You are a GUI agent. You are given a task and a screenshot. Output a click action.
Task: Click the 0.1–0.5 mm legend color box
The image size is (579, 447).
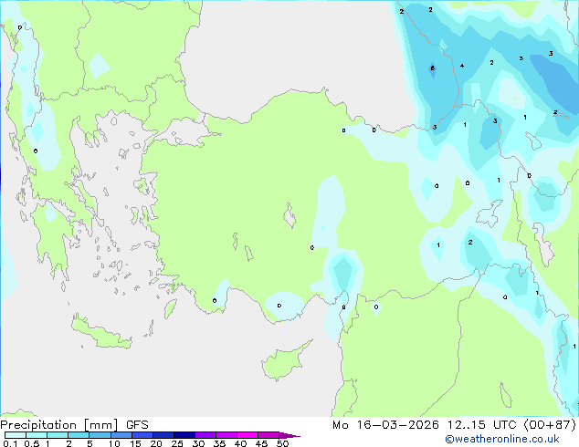[16, 435]
